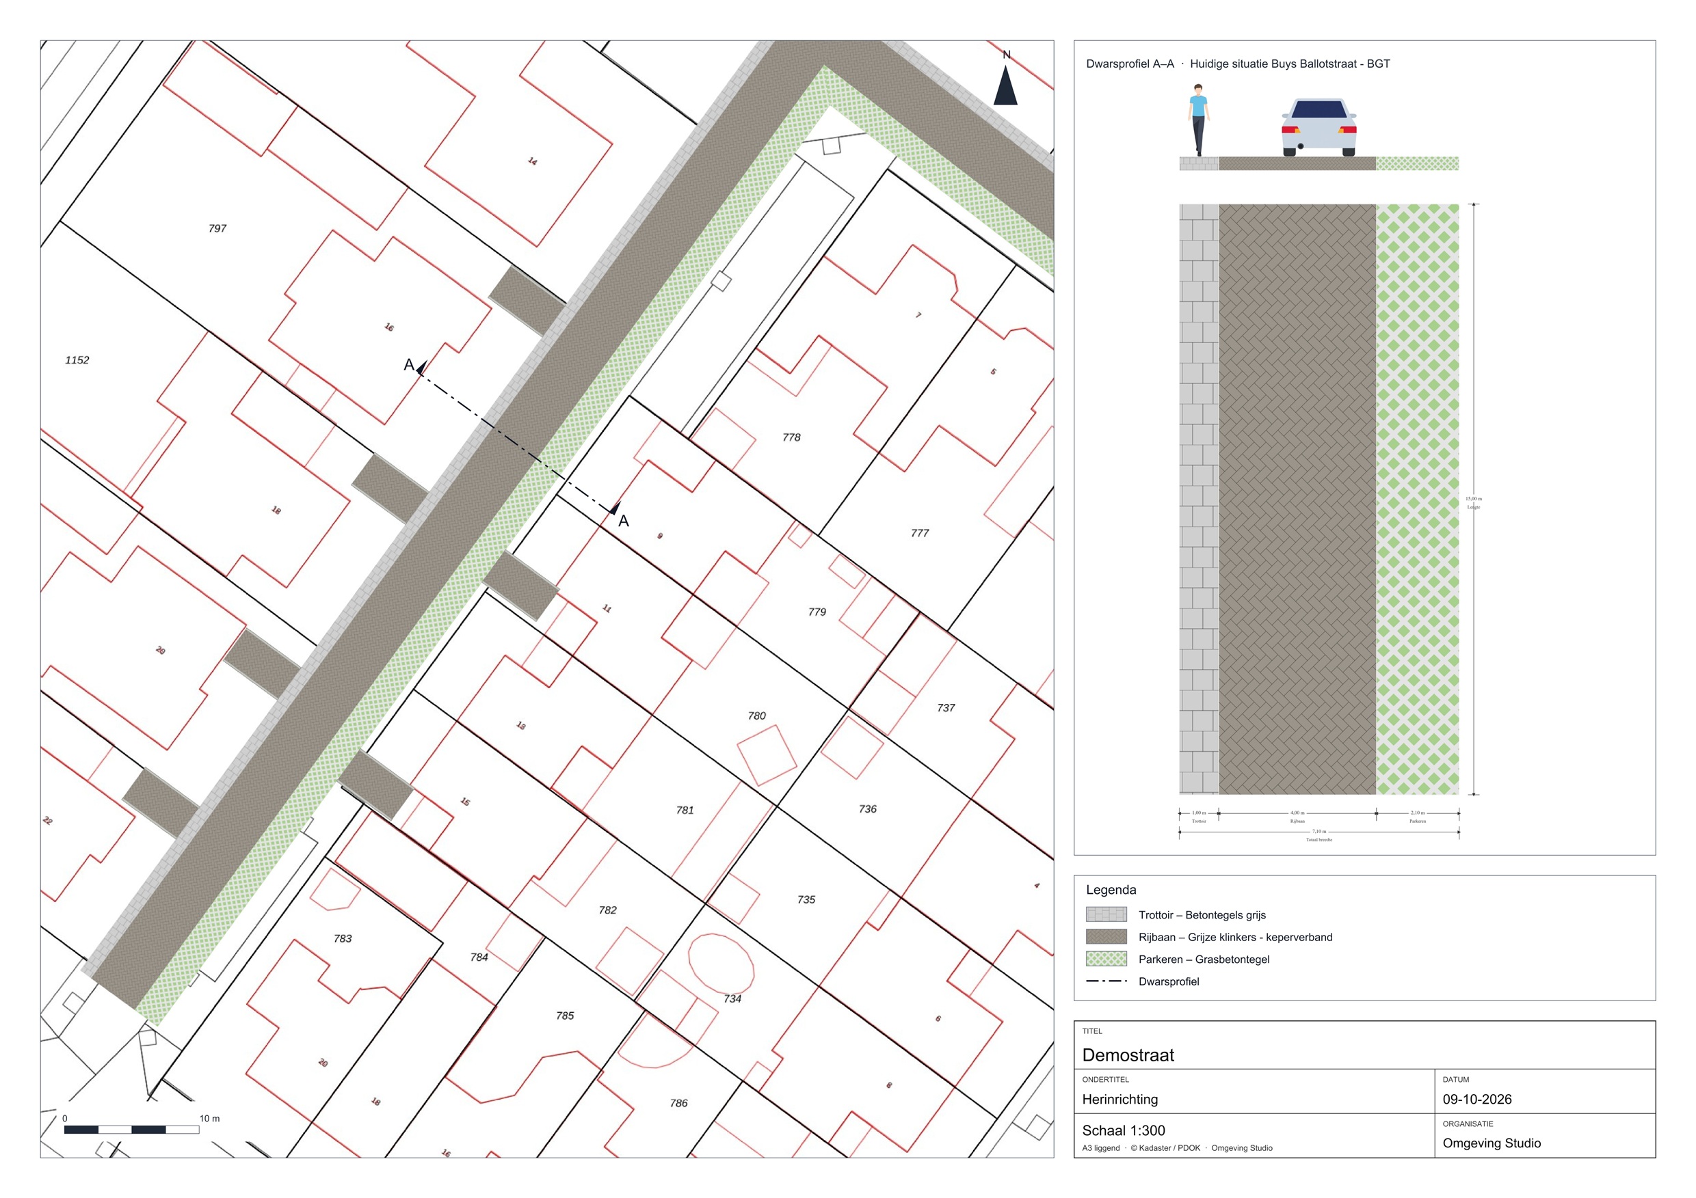
Task: Click the '2,10 m' Parkeren dimension
Action: coord(1418,813)
